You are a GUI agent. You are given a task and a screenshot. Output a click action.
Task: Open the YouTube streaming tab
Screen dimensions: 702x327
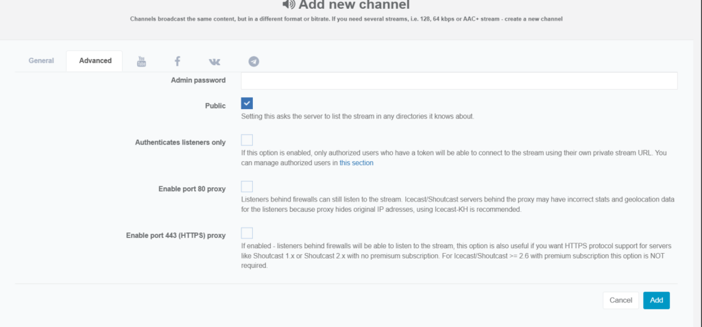tap(141, 61)
